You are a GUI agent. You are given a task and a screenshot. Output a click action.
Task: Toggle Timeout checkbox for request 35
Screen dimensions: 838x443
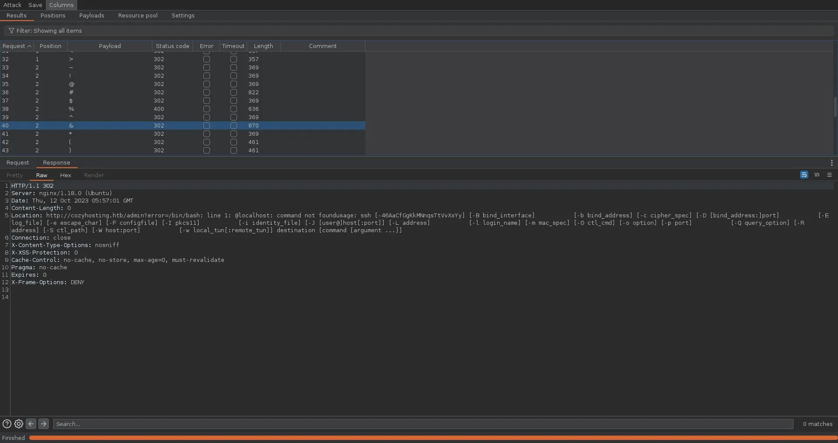point(234,84)
